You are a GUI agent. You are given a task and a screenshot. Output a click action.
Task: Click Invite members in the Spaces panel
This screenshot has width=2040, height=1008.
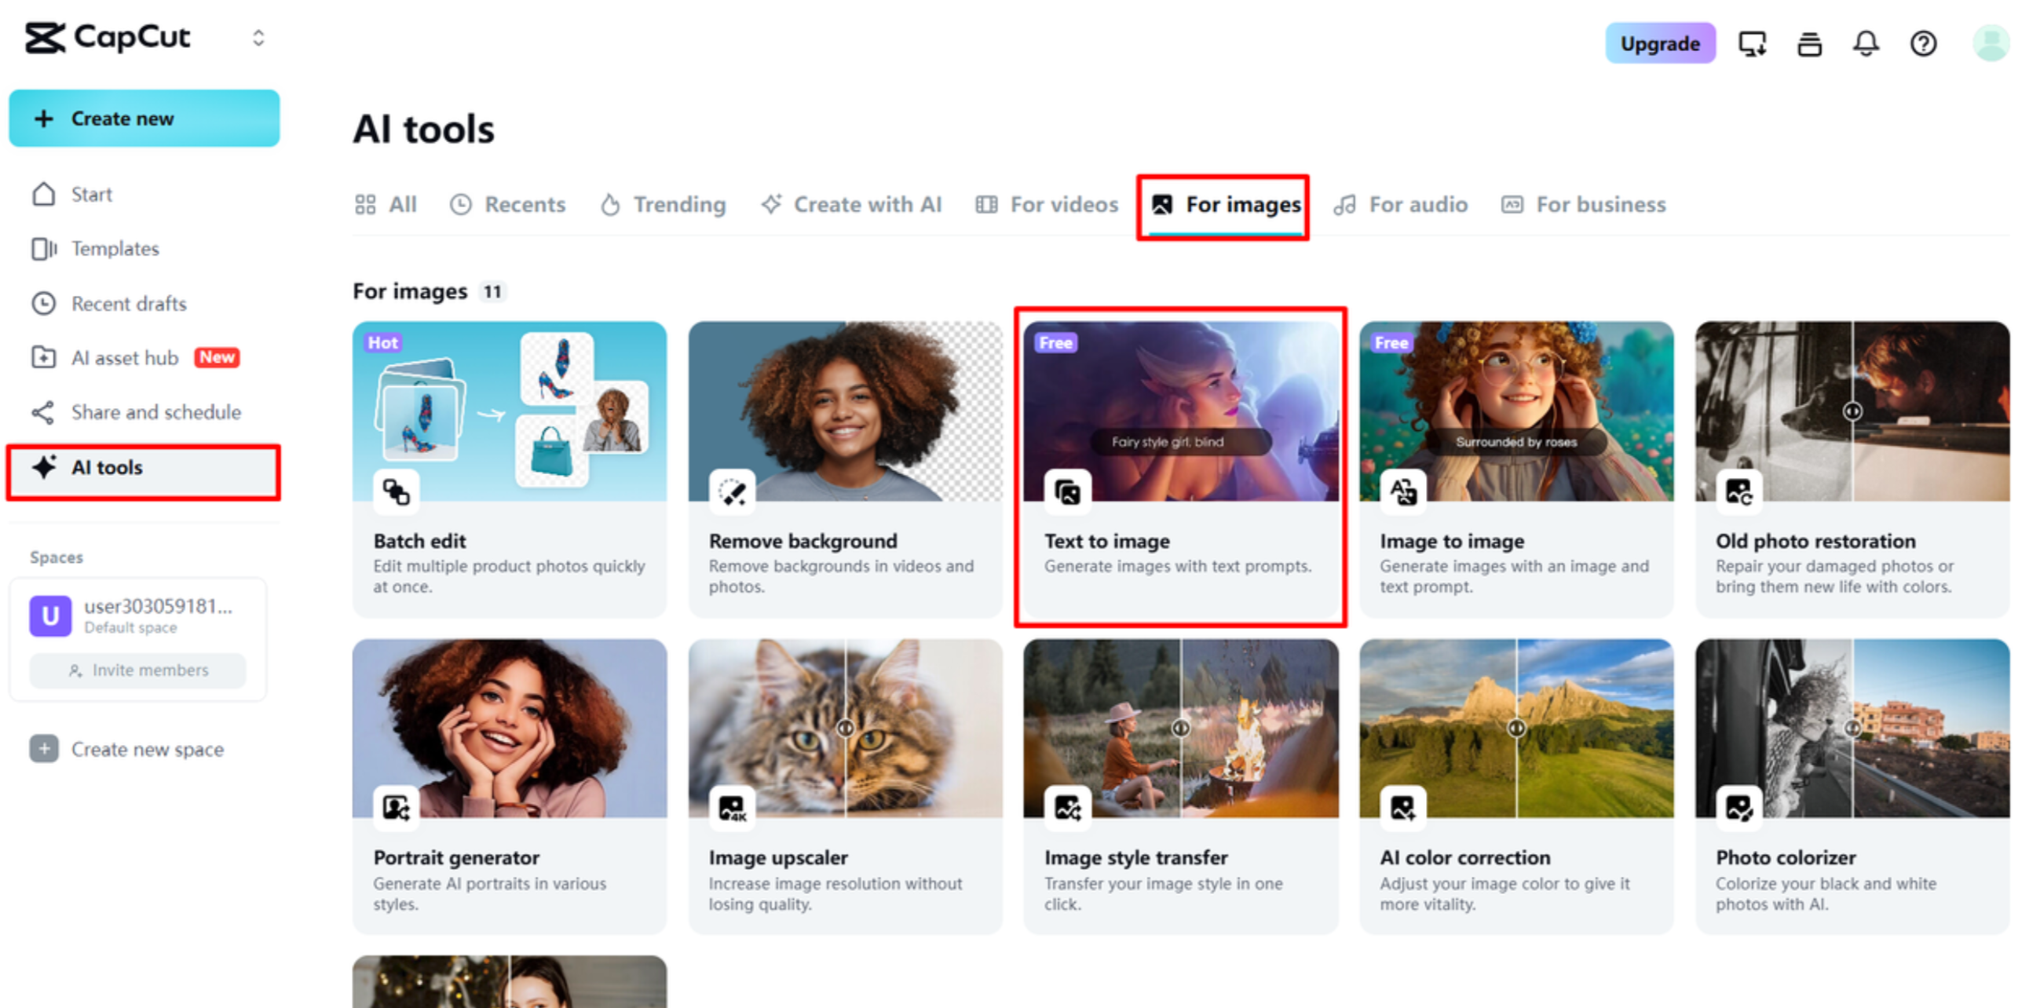[137, 670]
